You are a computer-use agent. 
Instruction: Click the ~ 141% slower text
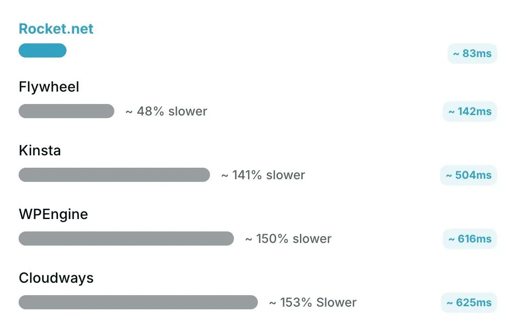click(263, 175)
